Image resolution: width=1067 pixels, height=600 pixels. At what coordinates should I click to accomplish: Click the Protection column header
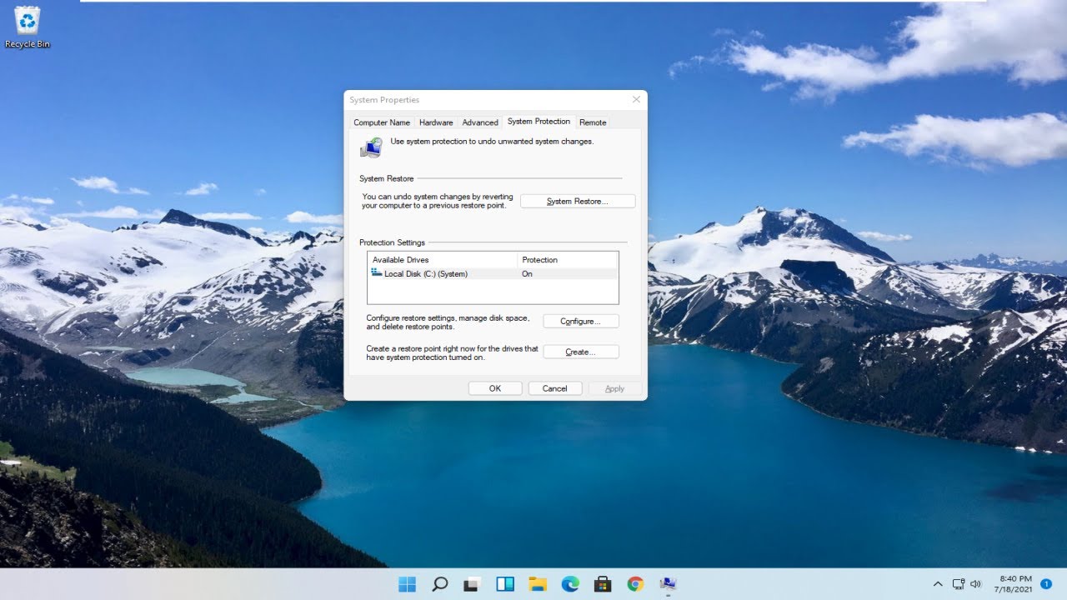[568, 260]
